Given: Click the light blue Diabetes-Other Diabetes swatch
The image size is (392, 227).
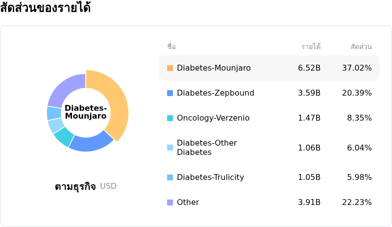Looking at the screenshot, I should tap(170, 148).
